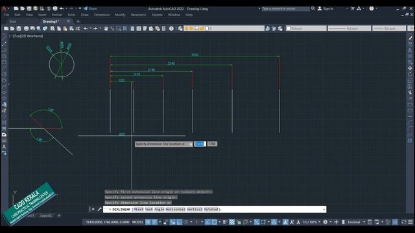Screen dimensions: 415x233
Task: Click the Help question mark toolbar icon
Action: point(171,28)
